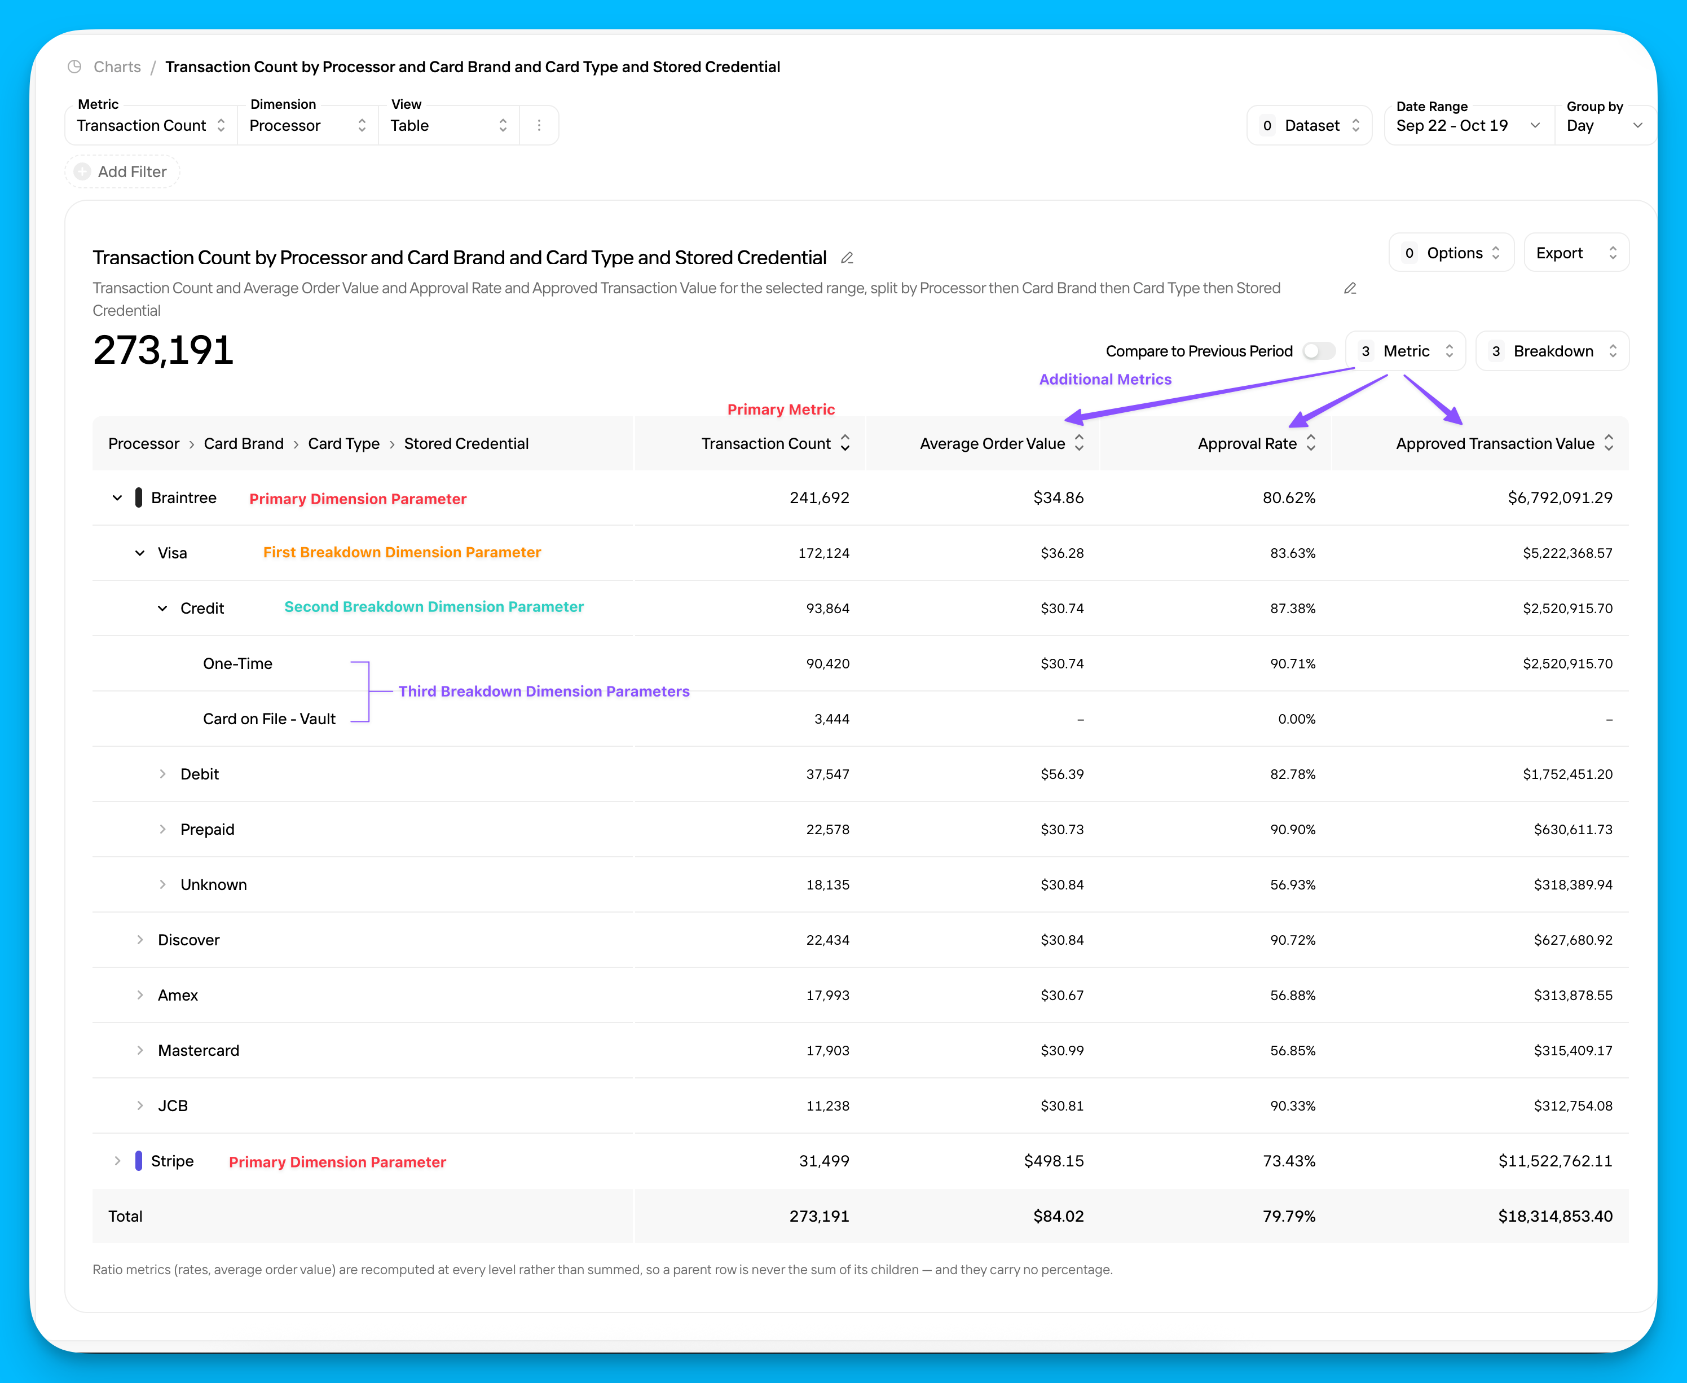The image size is (1687, 1383).
Task: Click Card on File - Vault approval rate 0.00%
Action: coord(1297,719)
